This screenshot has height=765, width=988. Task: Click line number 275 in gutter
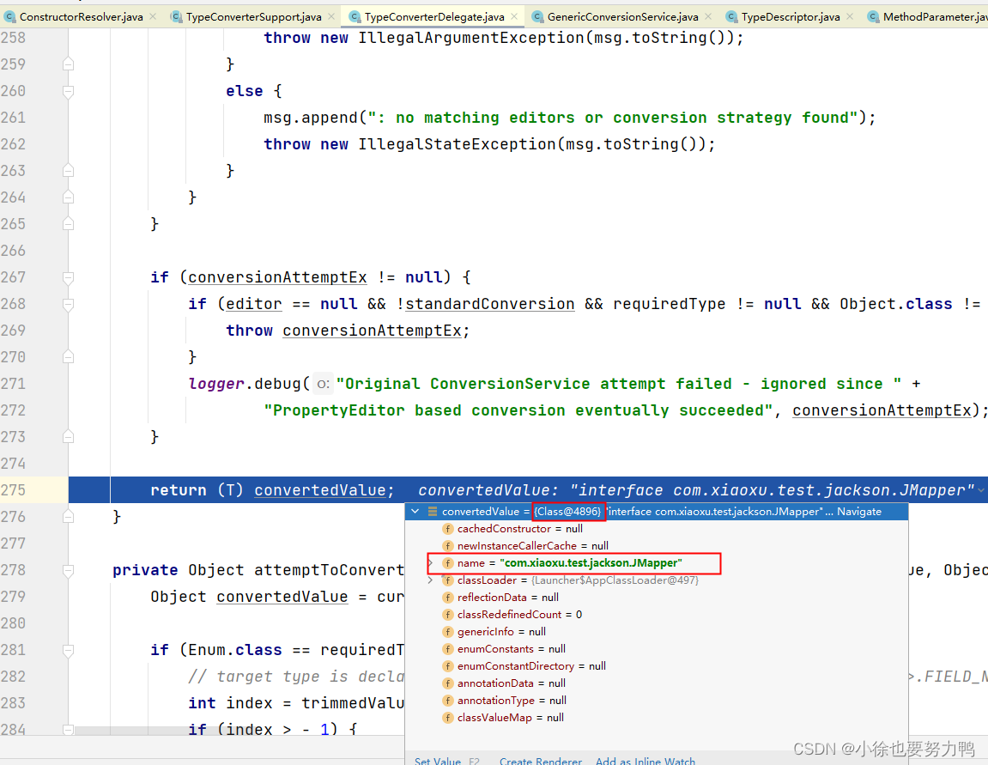(x=13, y=490)
